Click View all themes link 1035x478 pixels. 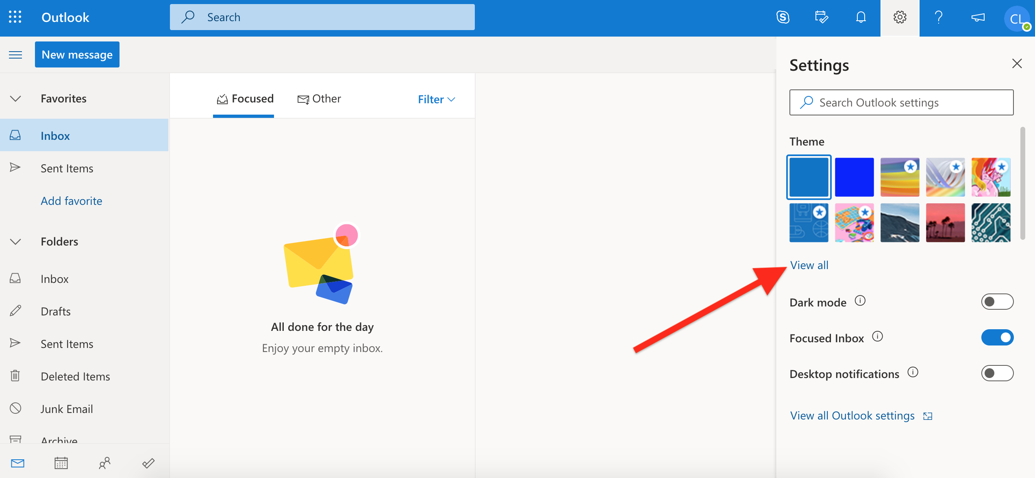809,265
